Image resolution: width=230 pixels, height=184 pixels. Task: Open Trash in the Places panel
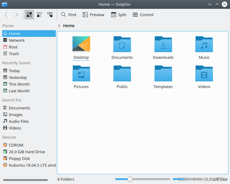[29, 54]
